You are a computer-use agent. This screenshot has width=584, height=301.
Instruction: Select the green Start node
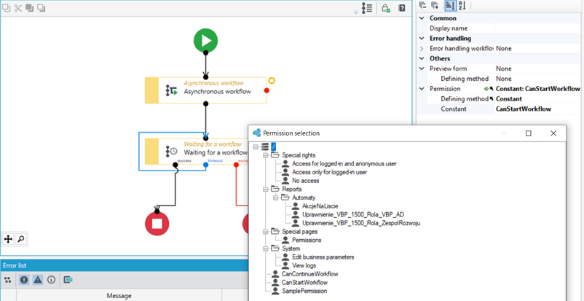(x=205, y=40)
